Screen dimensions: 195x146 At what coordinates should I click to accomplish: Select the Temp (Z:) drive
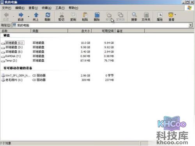(x=11, y=61)
